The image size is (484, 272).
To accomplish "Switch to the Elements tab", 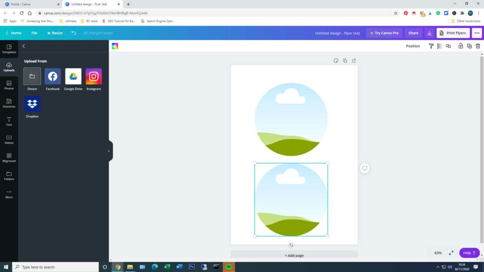I will [9, 103].
